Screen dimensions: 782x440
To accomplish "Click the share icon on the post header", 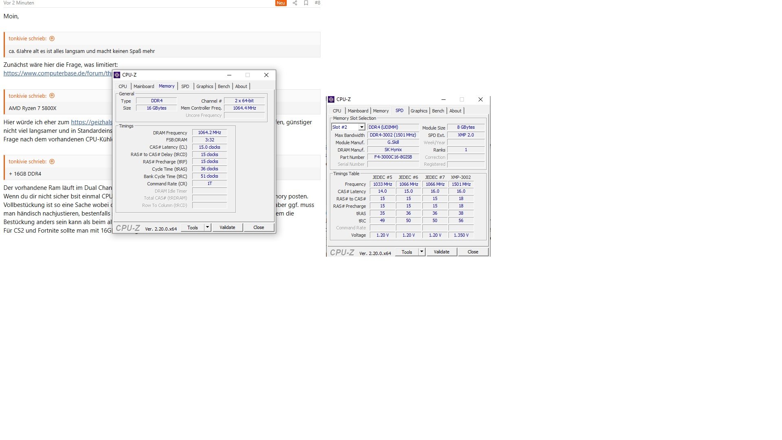I will (295, 3).
